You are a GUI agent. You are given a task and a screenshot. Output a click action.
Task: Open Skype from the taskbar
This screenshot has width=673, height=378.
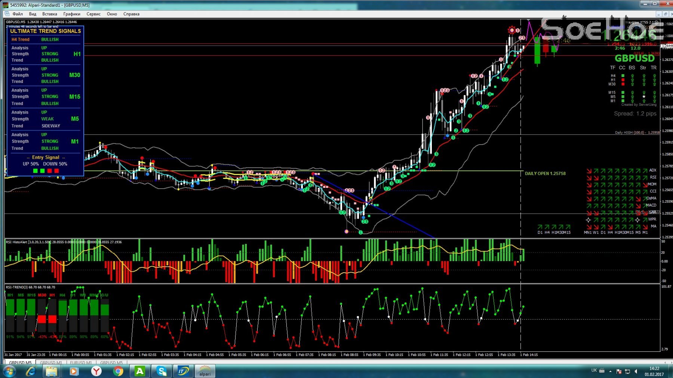point(162,371)
